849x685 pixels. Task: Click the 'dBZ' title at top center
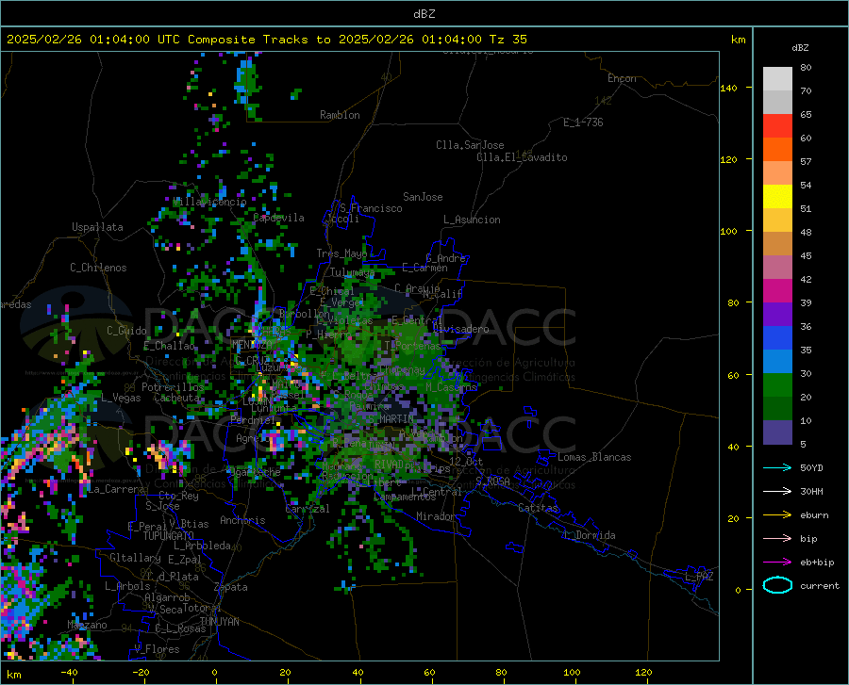(424, 14)
